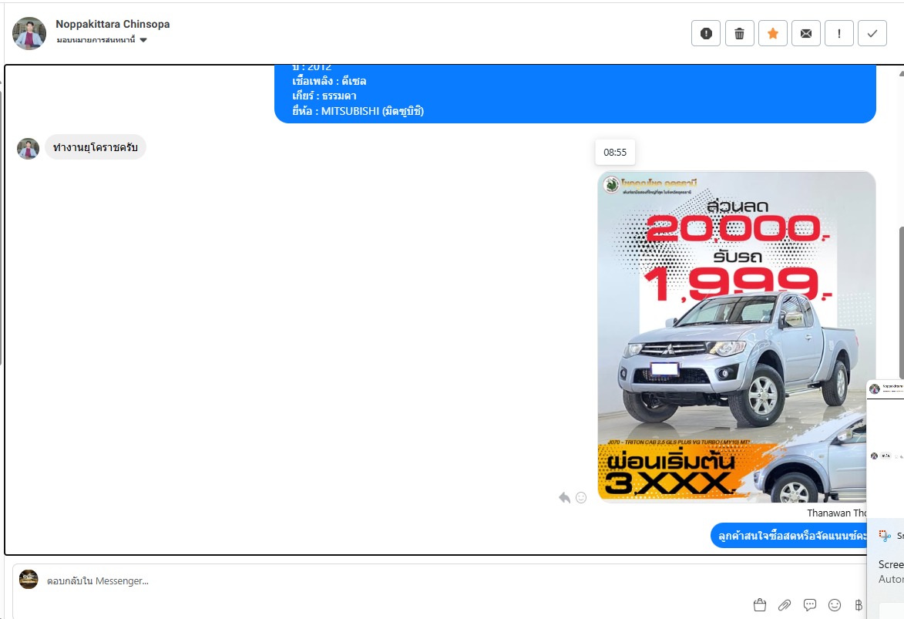Viewport: 904px width, 619px height.
Task: Open emoji picker in reply toolbar
Action: point(835,604)
